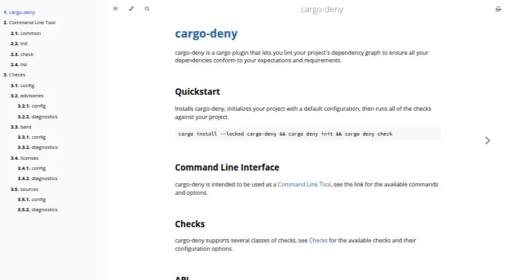Open sidebar entry 3. Checks

14,74
